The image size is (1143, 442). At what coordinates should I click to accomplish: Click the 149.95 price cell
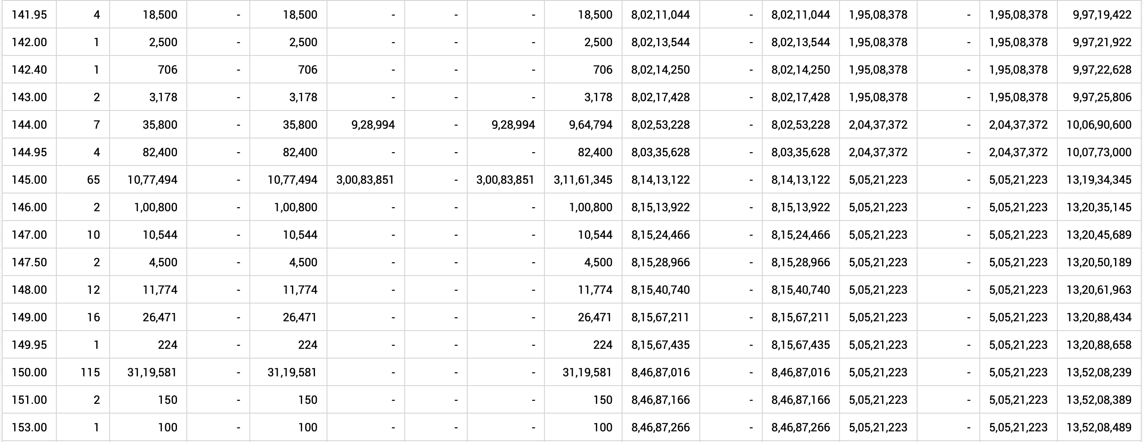coord(29,345)
